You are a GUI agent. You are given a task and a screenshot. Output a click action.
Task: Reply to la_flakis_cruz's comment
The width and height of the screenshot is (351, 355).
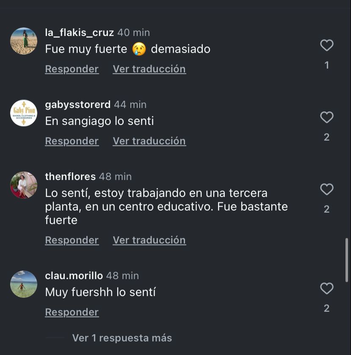click(x=72, y=69)
